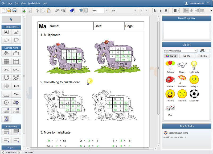Insert a text box item

pos(6,32)
